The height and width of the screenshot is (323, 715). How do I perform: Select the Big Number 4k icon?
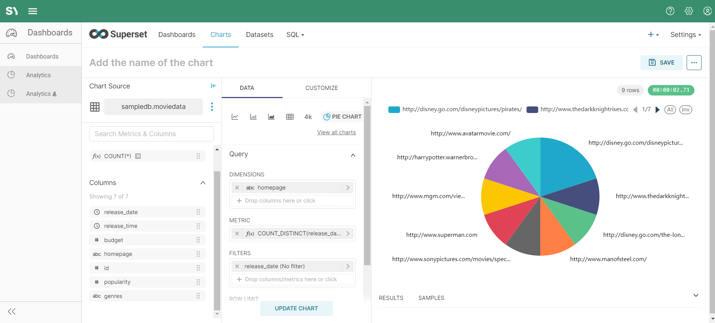click(308, 117)
